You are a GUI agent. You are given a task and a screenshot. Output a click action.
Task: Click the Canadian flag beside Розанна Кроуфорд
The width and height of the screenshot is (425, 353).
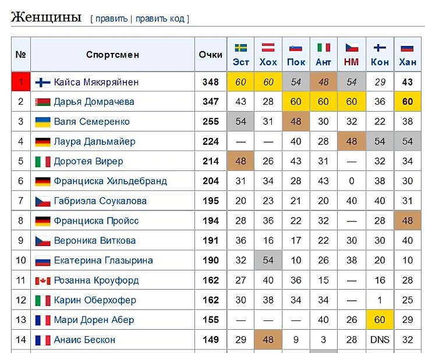click(x=43, y=281)
